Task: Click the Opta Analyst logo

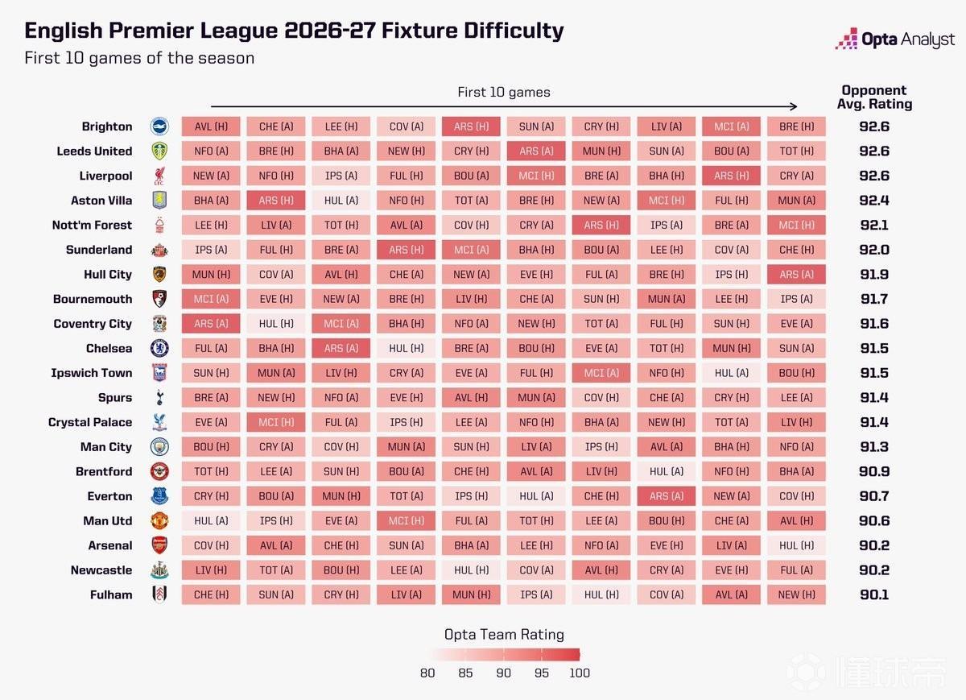Action: point(894,39)
